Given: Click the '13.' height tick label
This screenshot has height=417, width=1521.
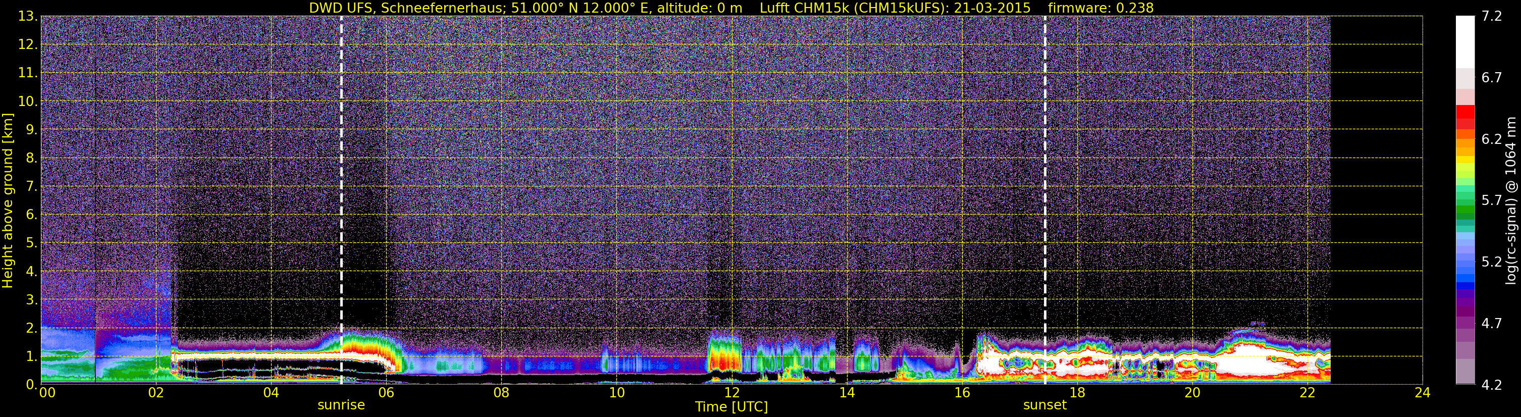Looking at the screenshot, I should (28, 17).
